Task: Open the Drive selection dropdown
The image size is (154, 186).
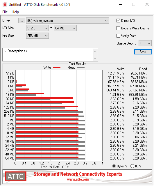Action: [67, 21]
